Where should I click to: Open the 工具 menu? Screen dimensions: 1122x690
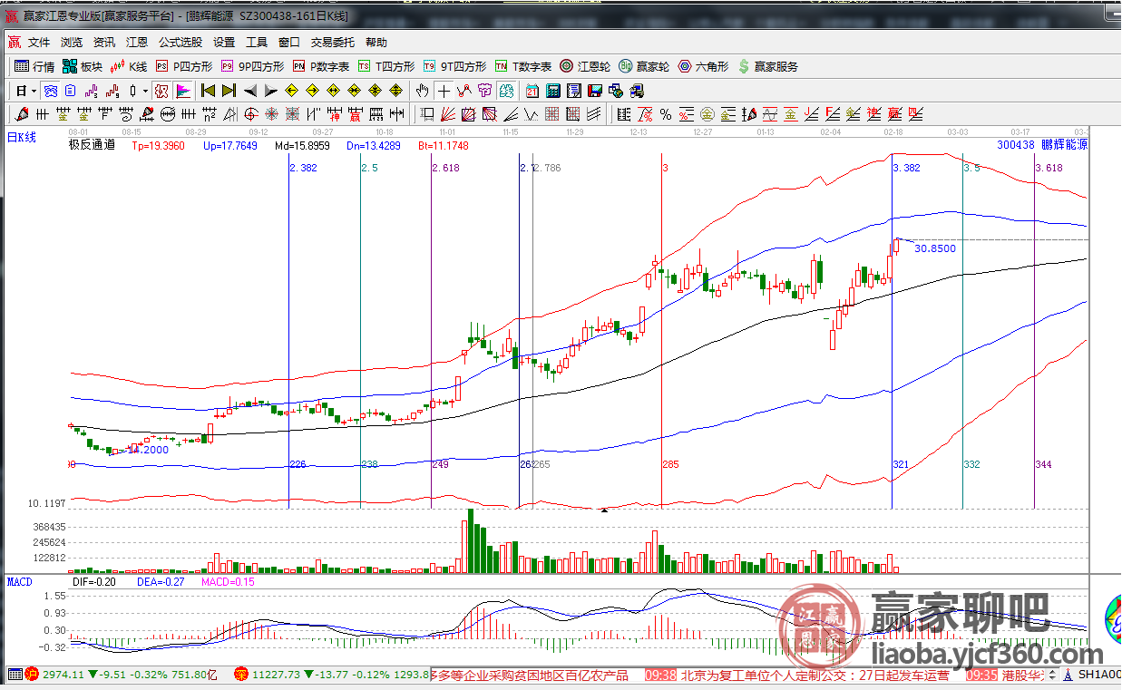257,43
